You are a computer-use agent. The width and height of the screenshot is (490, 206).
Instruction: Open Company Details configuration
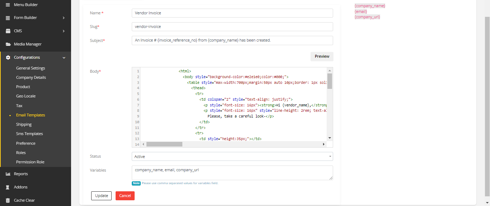coord(31,77)
